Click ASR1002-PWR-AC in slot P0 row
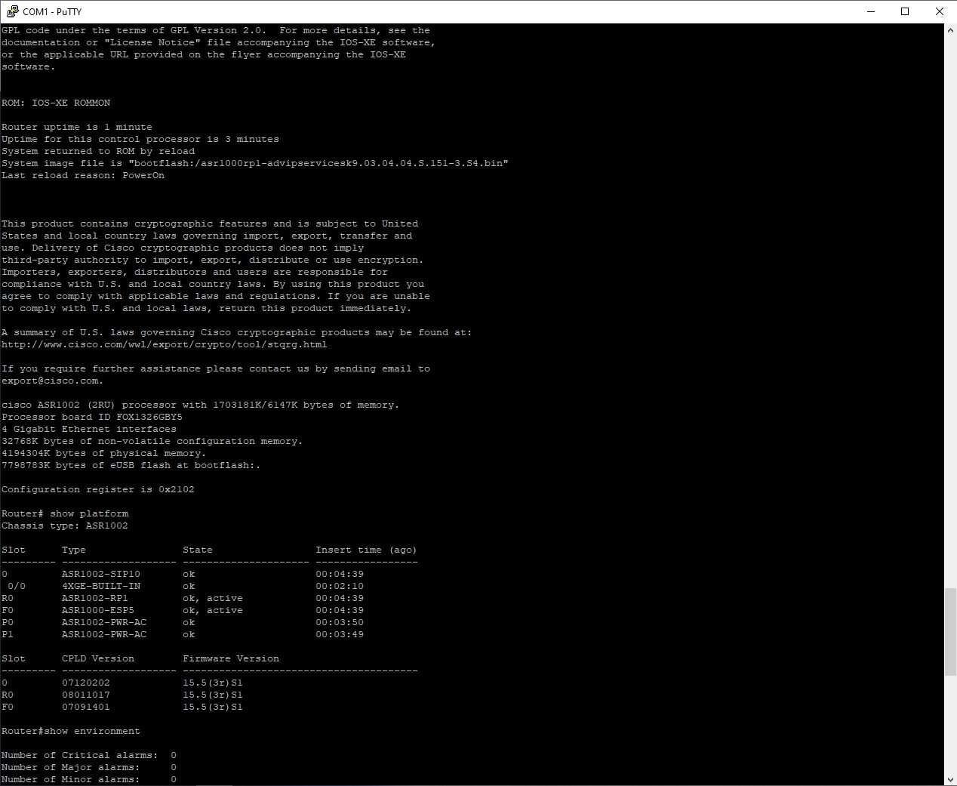The width and height of the screenshot is (957, 786). coord(104,622)
